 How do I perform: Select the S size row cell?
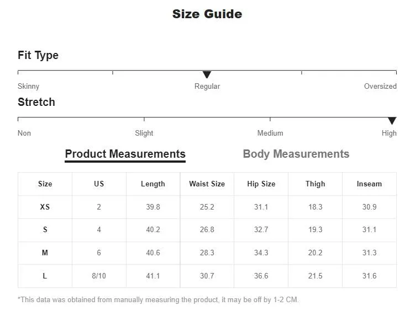(x=45, y=230)
